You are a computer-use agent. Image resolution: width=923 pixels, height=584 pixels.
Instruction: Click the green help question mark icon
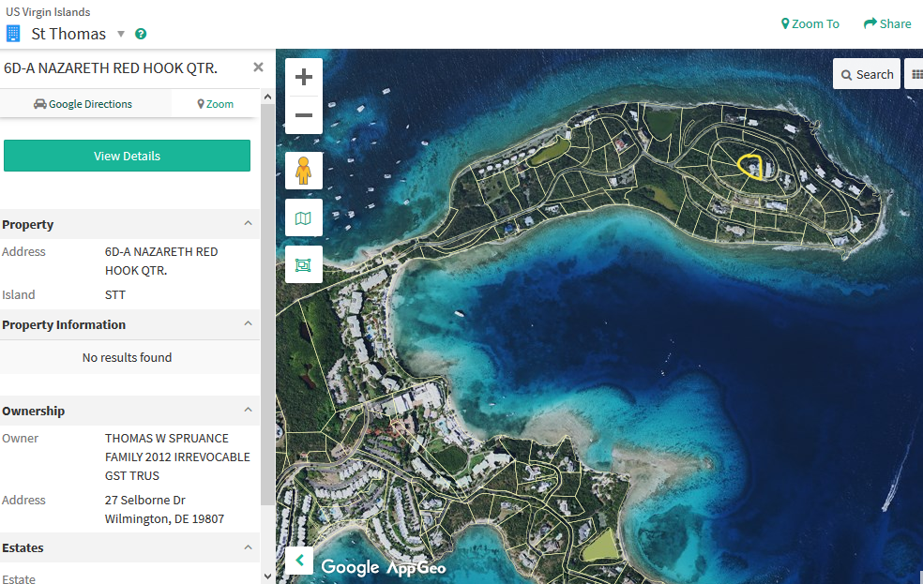click(141, 34)
